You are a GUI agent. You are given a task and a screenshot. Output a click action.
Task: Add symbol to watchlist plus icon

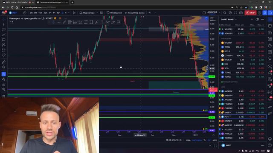coord(252,20)
